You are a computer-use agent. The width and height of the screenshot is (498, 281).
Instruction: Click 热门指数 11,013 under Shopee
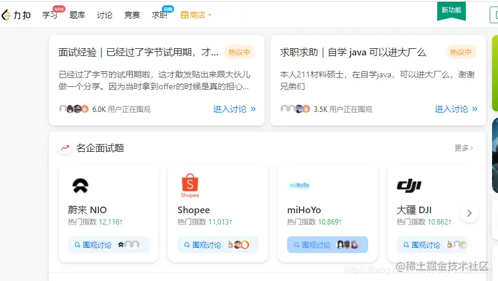[205, 222]
